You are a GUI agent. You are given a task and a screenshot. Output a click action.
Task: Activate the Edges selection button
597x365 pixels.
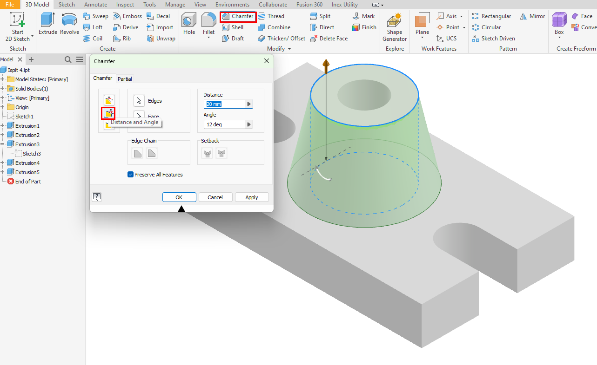click(139, 101)
